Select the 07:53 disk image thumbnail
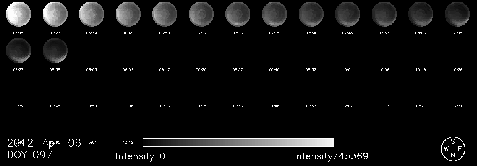 [384, 13]
